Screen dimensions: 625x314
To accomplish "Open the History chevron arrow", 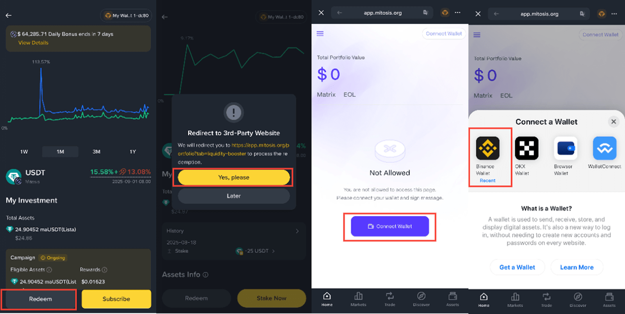I will [297, 231].
